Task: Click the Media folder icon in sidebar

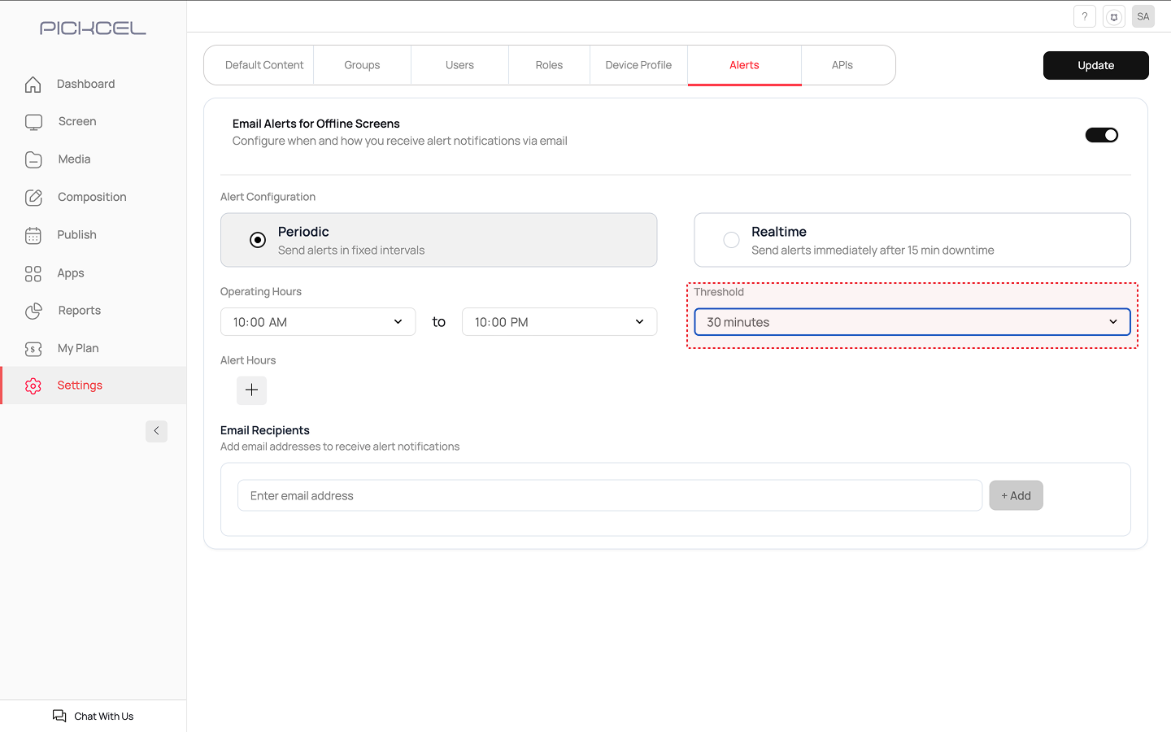Action: (x=33, y=159)
